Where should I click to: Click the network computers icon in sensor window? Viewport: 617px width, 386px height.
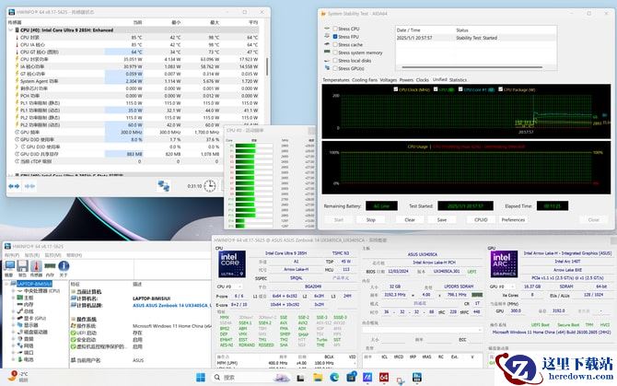(163, 186)
